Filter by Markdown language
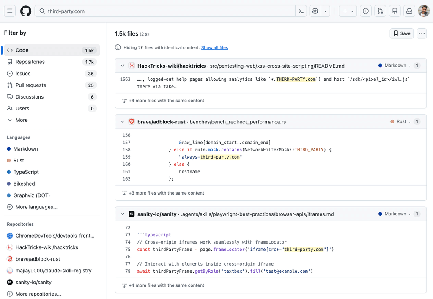This screenshot has width=433, height=299. coord(52,149)
